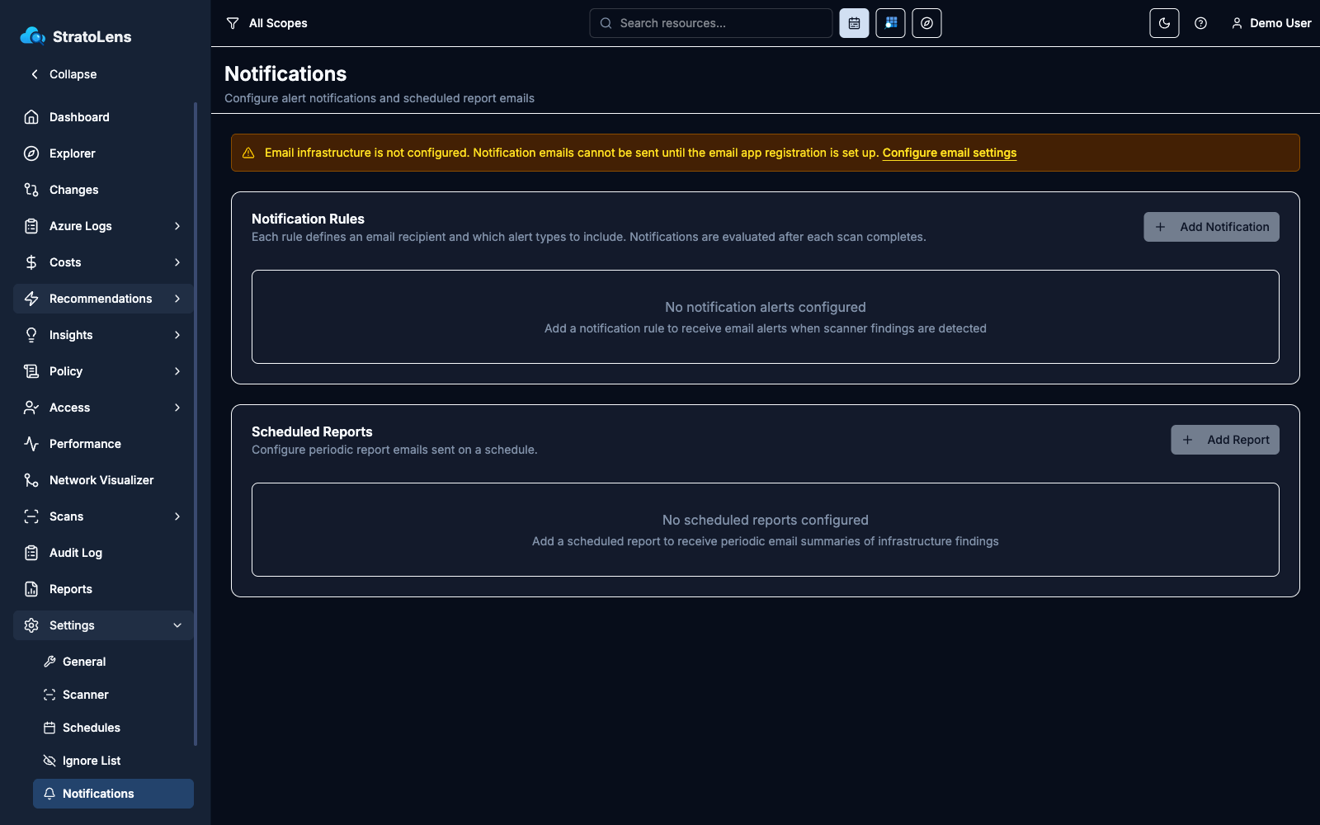Click the Notifications bell icon in sidebar

coord(49,794)
